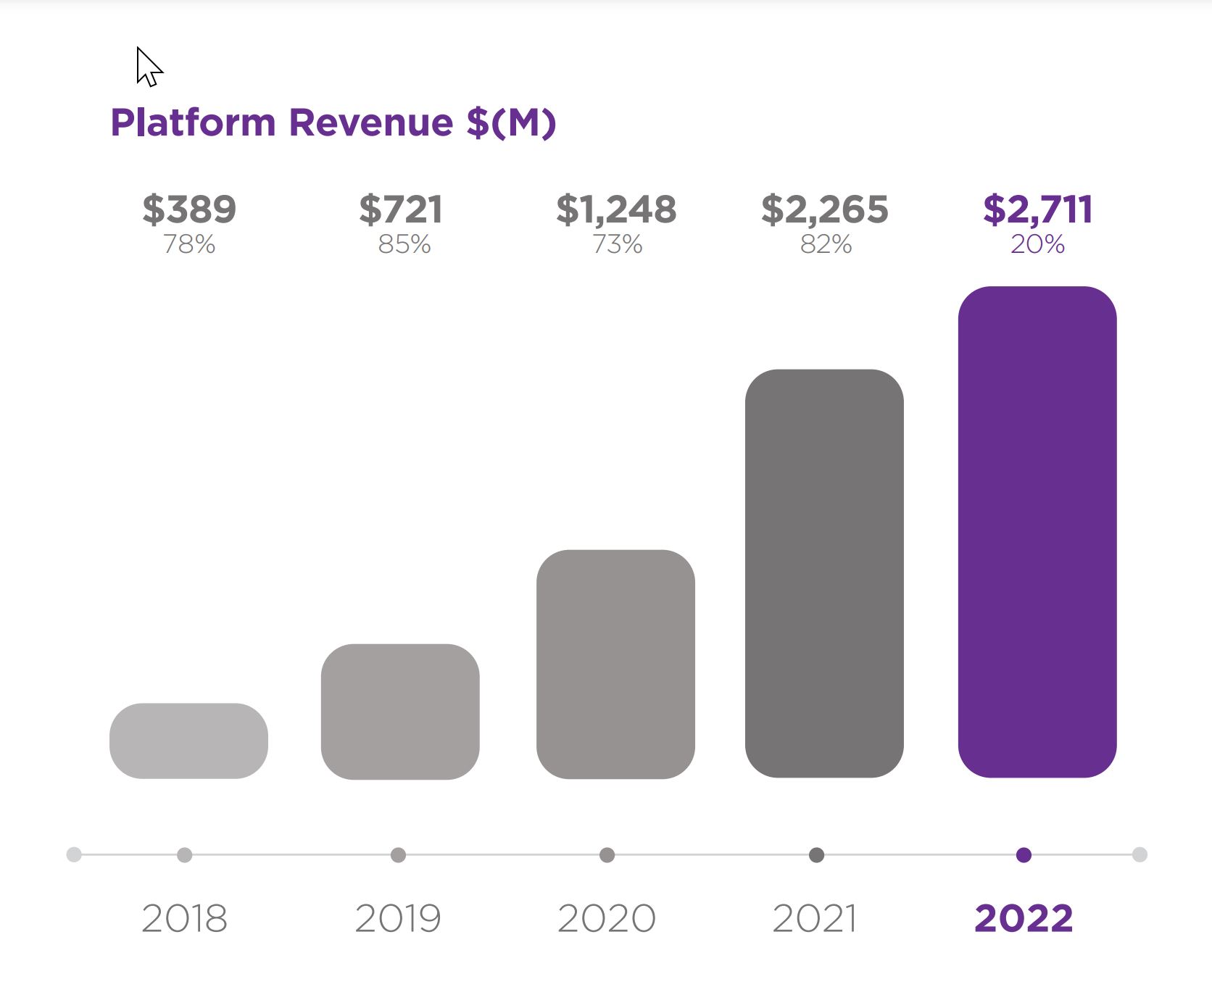The height and width of the screenshot is (1008, 1212).
Task: Click the 82% growth label
Action: (826, 244)
